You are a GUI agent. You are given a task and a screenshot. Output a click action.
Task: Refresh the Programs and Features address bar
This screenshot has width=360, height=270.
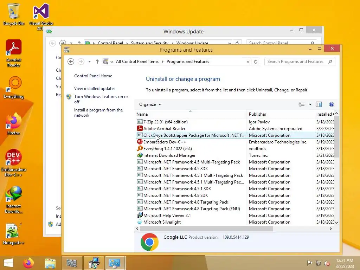[x=256, y=62]
